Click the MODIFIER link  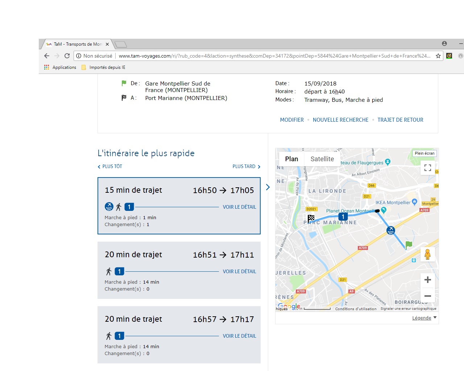pos(292,120)
